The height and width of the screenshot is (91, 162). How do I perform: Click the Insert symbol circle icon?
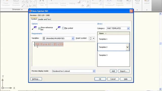[91, 38]
